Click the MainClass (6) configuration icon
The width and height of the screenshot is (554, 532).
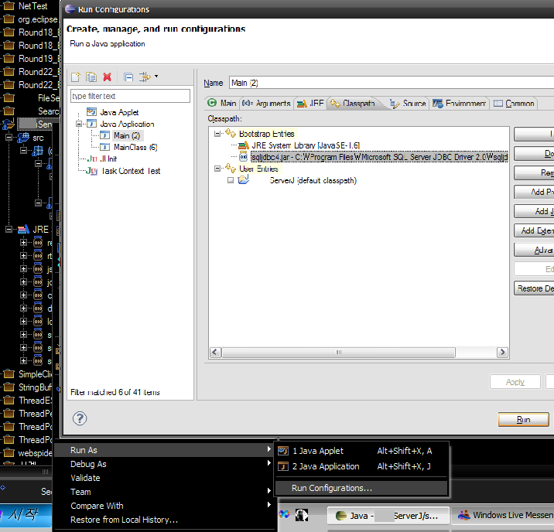pos(104,147)
